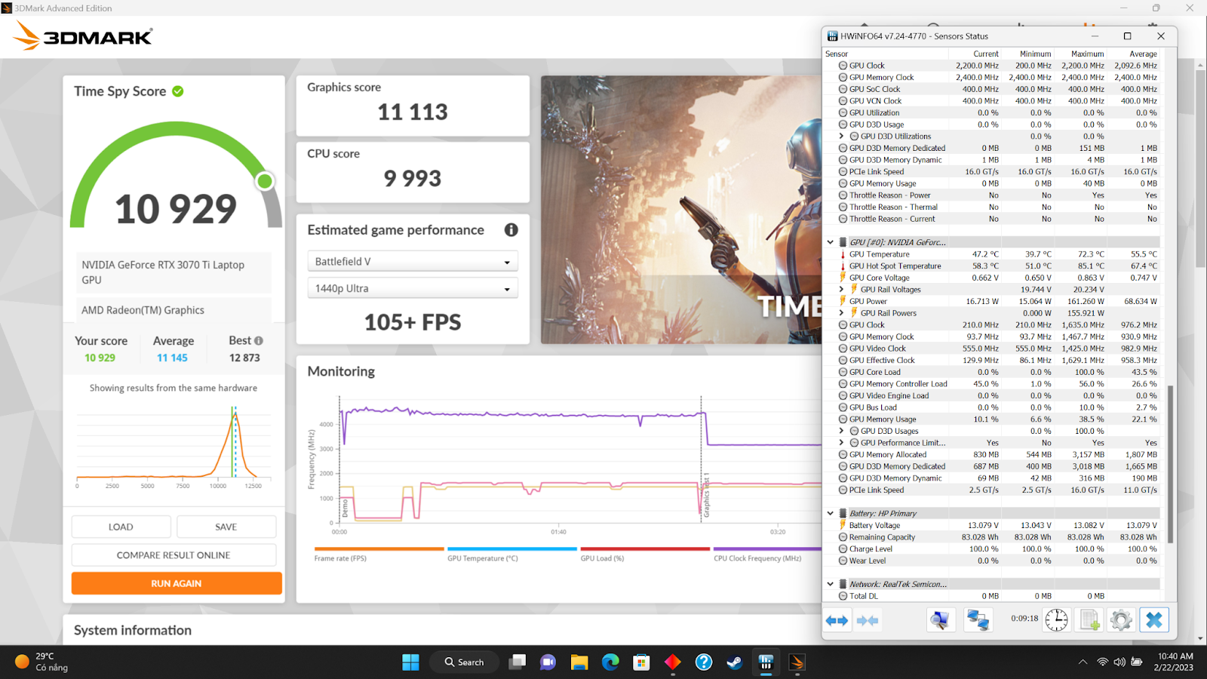Viewport: 1207px width, 679px height.
Task: Click Average score value 11 145
Action: [x=172, y=358]
